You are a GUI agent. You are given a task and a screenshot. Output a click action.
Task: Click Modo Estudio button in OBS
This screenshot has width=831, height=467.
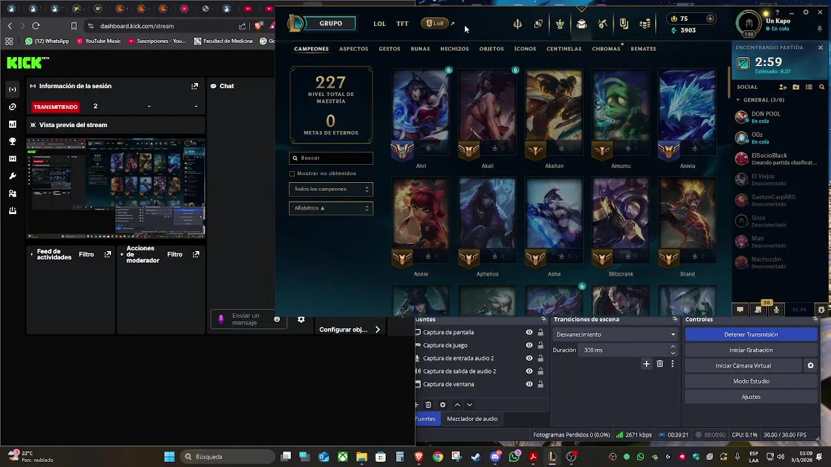coord(751,381)
